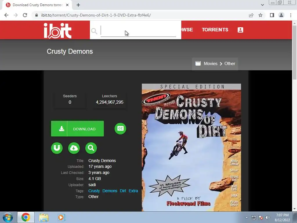This screenshot has width=297, height=223.
Task: Go back with browser back arrow
Action: (x=6, y=15)
